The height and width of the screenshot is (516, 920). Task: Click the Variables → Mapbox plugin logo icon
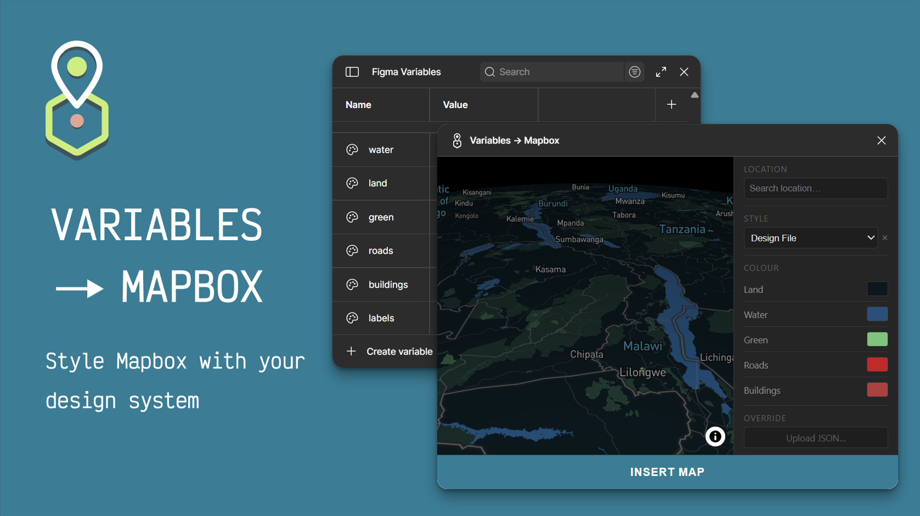coord(457,140)
